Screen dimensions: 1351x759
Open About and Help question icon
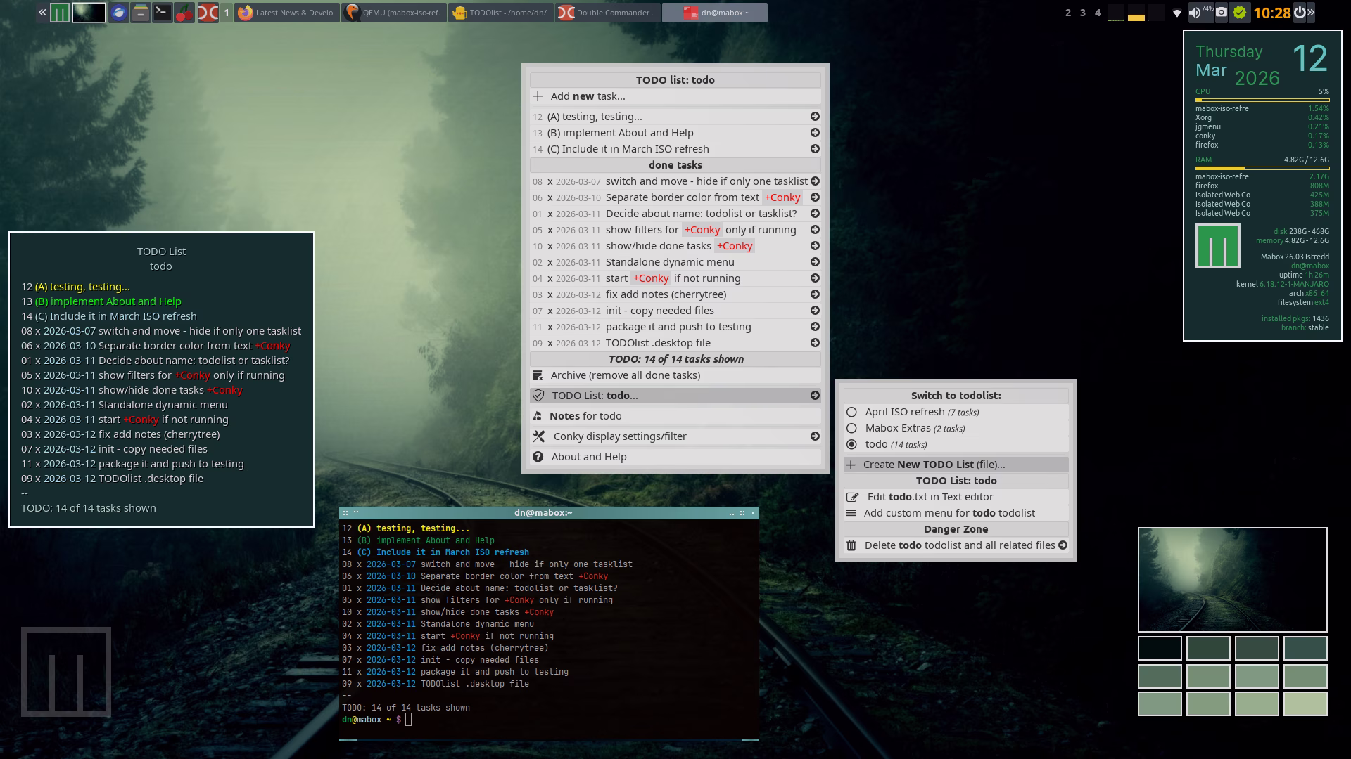coord(538,457)
